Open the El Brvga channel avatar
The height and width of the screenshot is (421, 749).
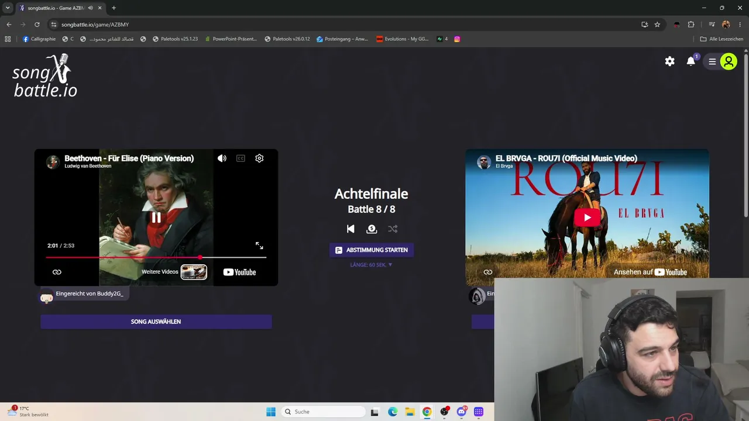pos(484,161)
